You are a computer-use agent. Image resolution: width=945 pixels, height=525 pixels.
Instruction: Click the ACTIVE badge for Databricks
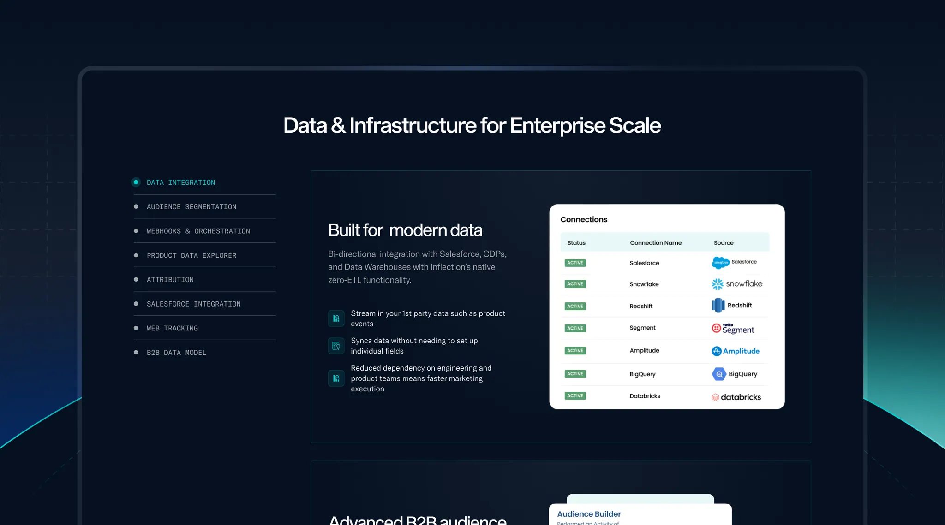(575, 396)
